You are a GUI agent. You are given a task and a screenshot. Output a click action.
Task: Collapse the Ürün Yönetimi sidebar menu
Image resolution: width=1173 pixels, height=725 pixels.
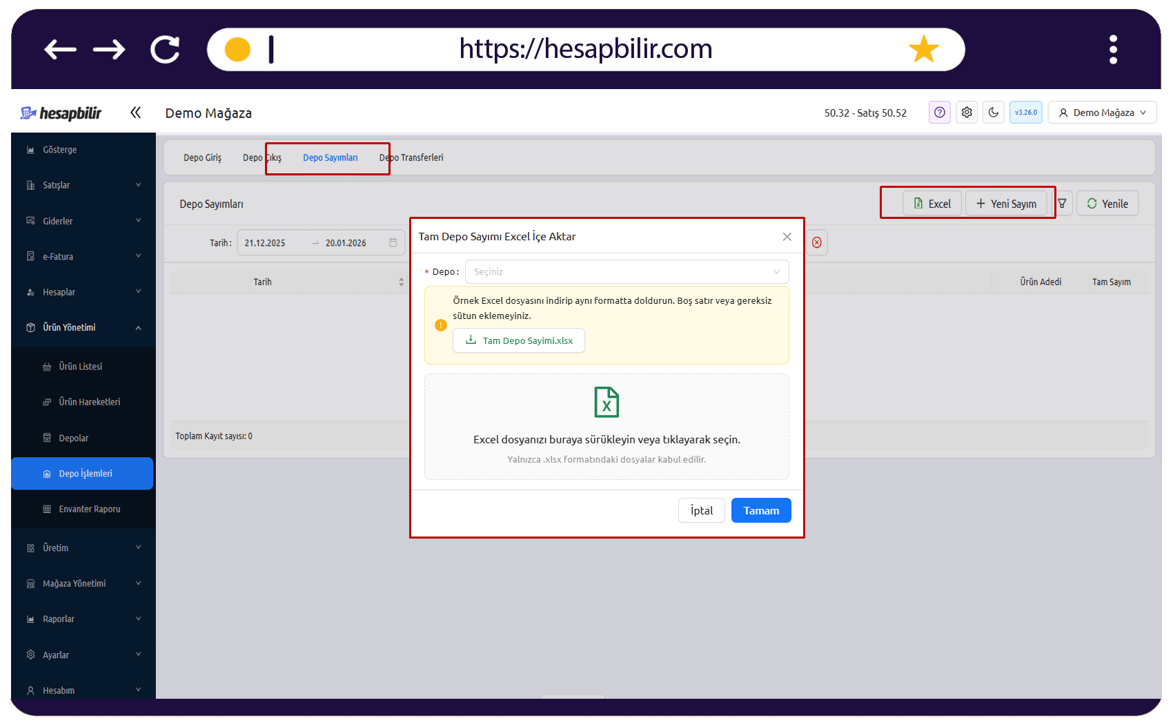pos(82,327)
